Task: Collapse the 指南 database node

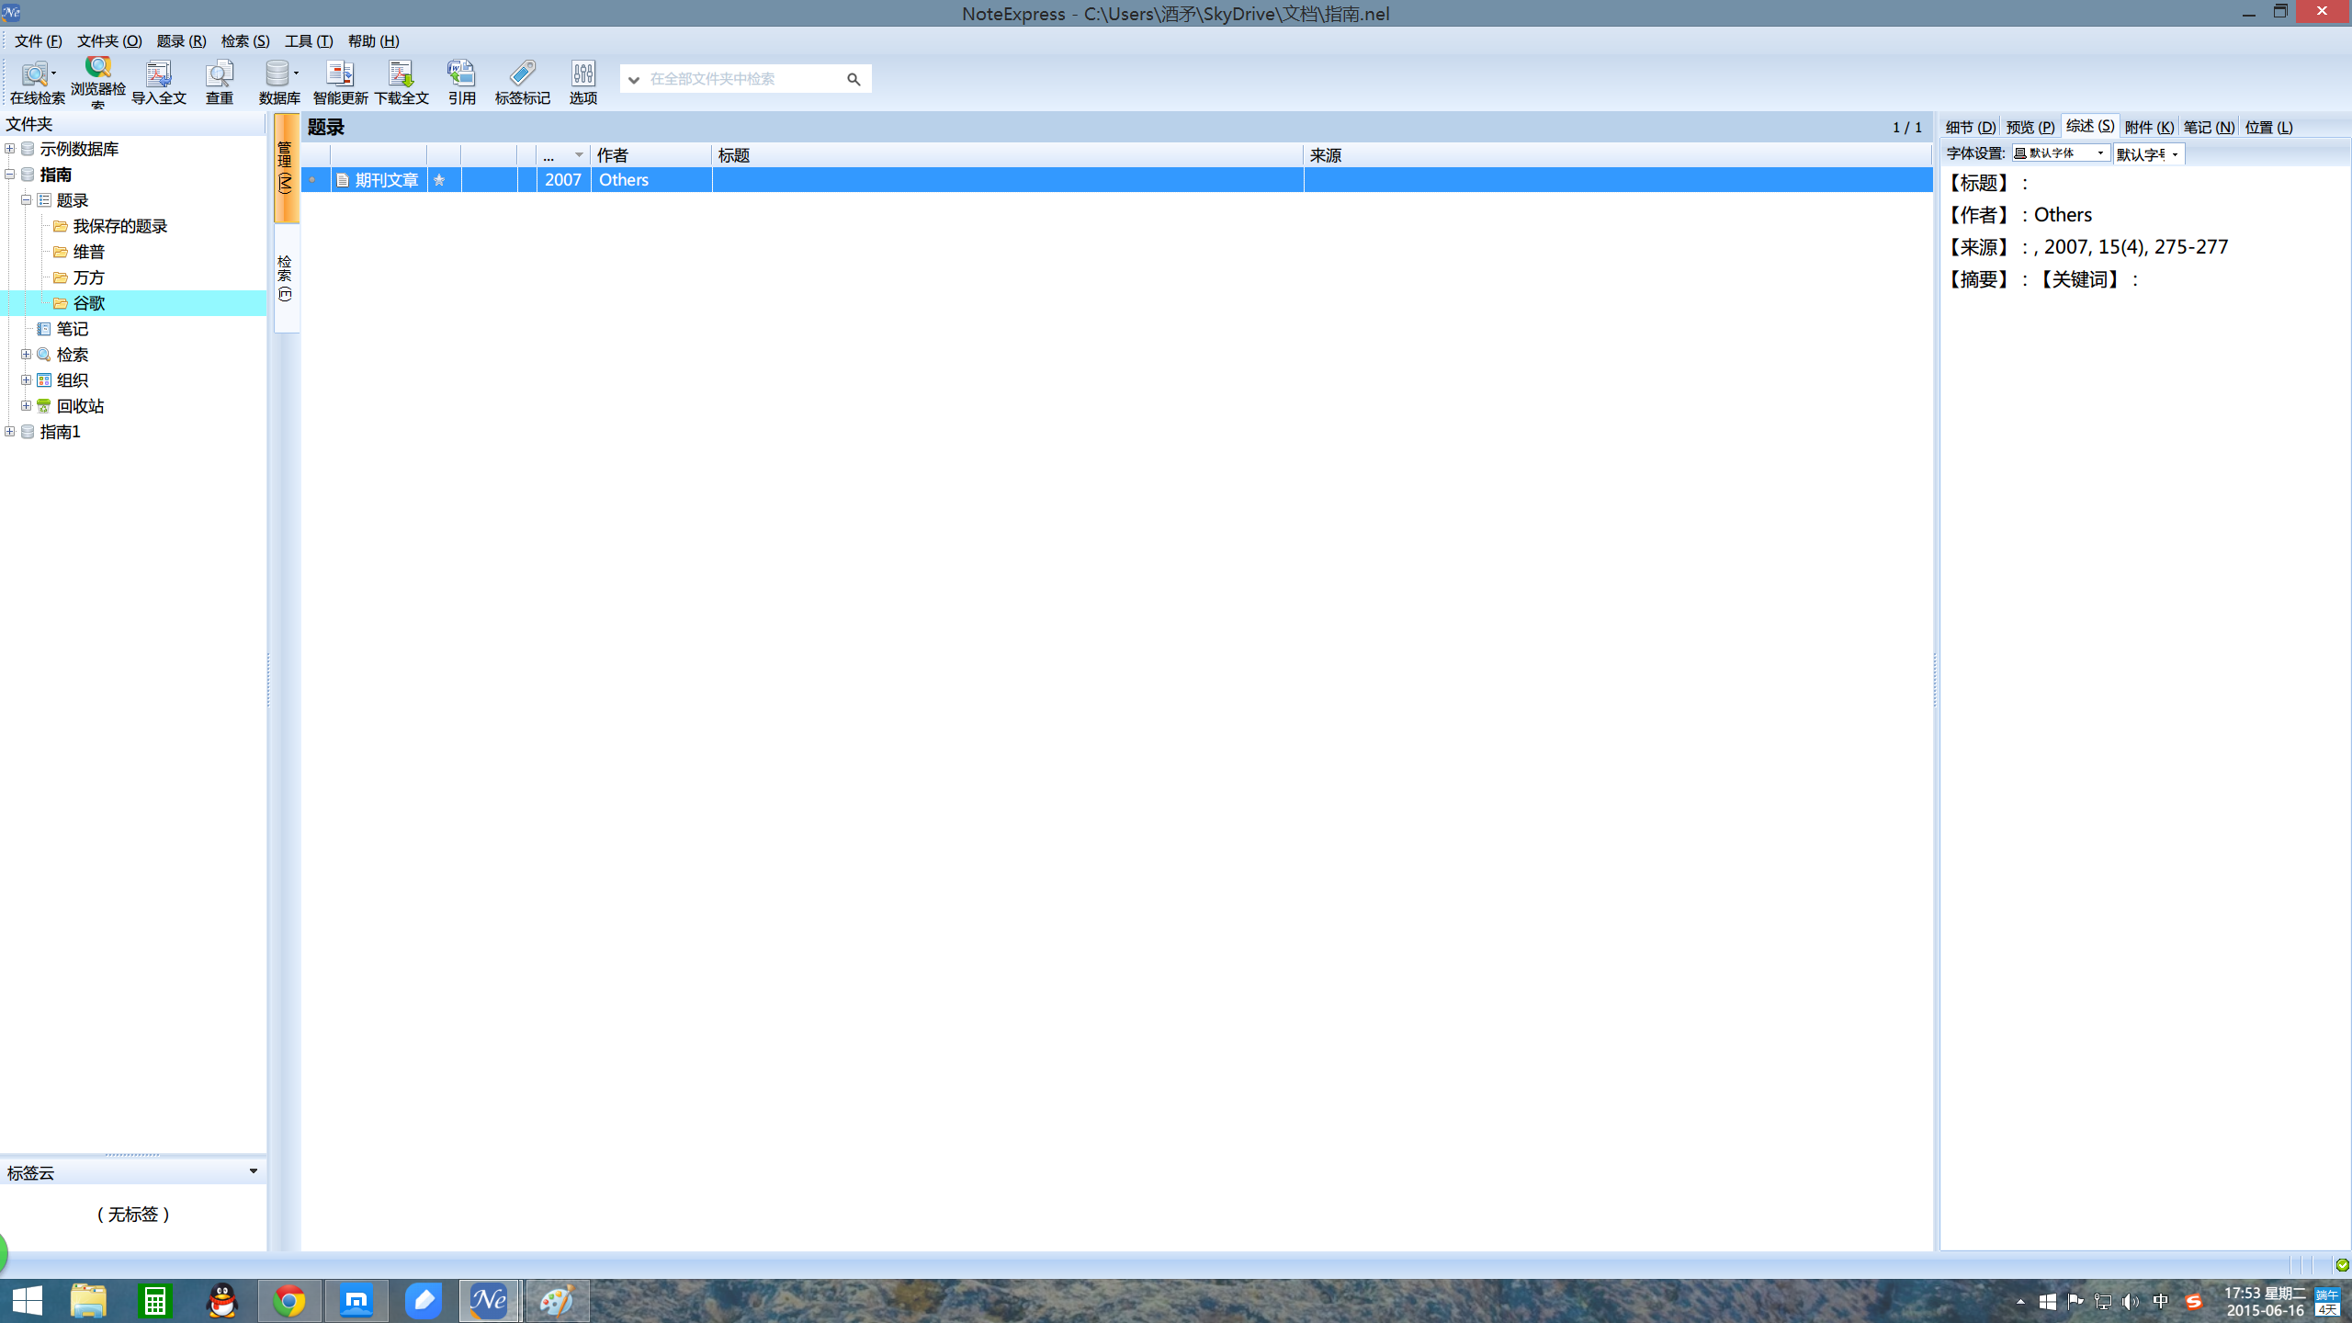Action: [10, 175]
